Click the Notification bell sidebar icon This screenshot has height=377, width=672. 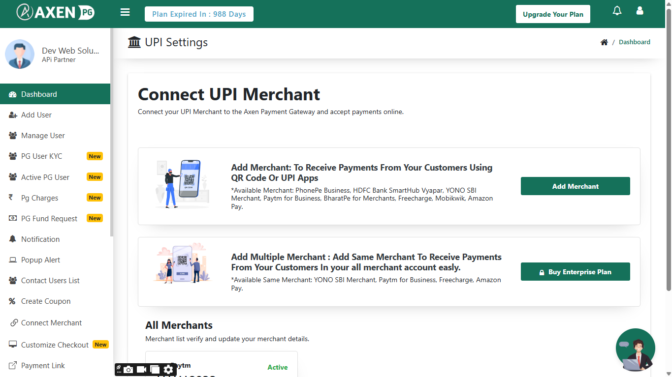coord(13,239)
